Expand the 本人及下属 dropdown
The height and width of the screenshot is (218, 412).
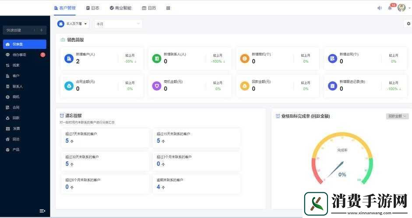(73, 24)
